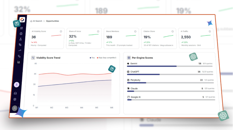This screenshot has width=233, height=130.
Task: Click the AI Traffic sparkline
Action: (205, 36)
